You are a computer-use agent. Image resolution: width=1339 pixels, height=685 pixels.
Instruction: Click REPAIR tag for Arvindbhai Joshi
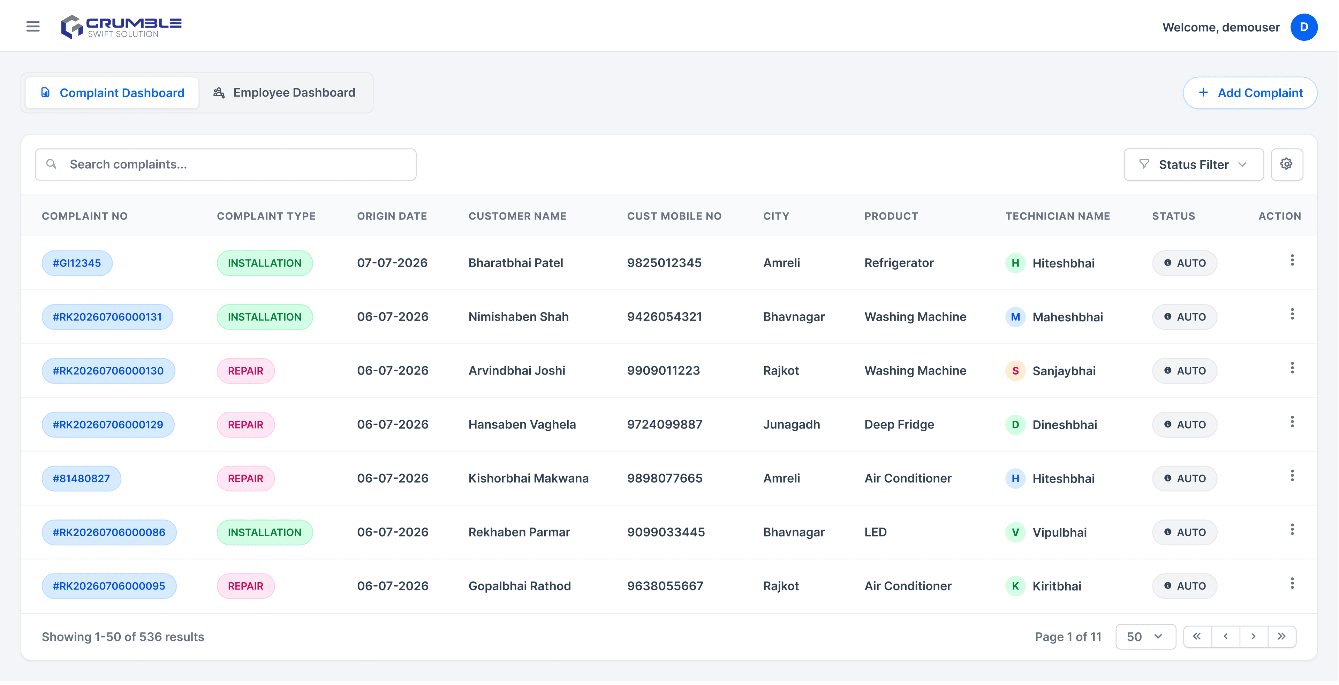click(x=245, y=371)
